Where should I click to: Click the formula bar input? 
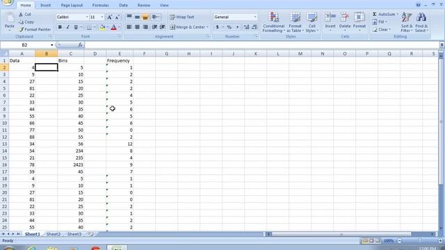click(262, 45)
